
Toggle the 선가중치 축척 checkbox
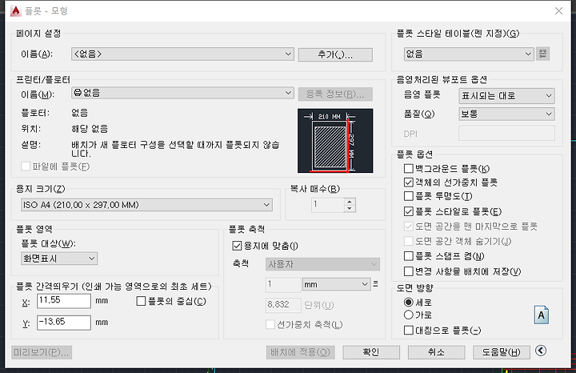(x=270, y=324)
